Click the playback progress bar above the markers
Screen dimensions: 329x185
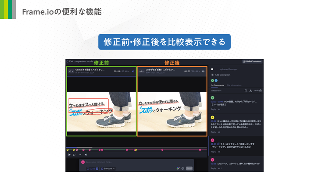click(x=136, y=147)
